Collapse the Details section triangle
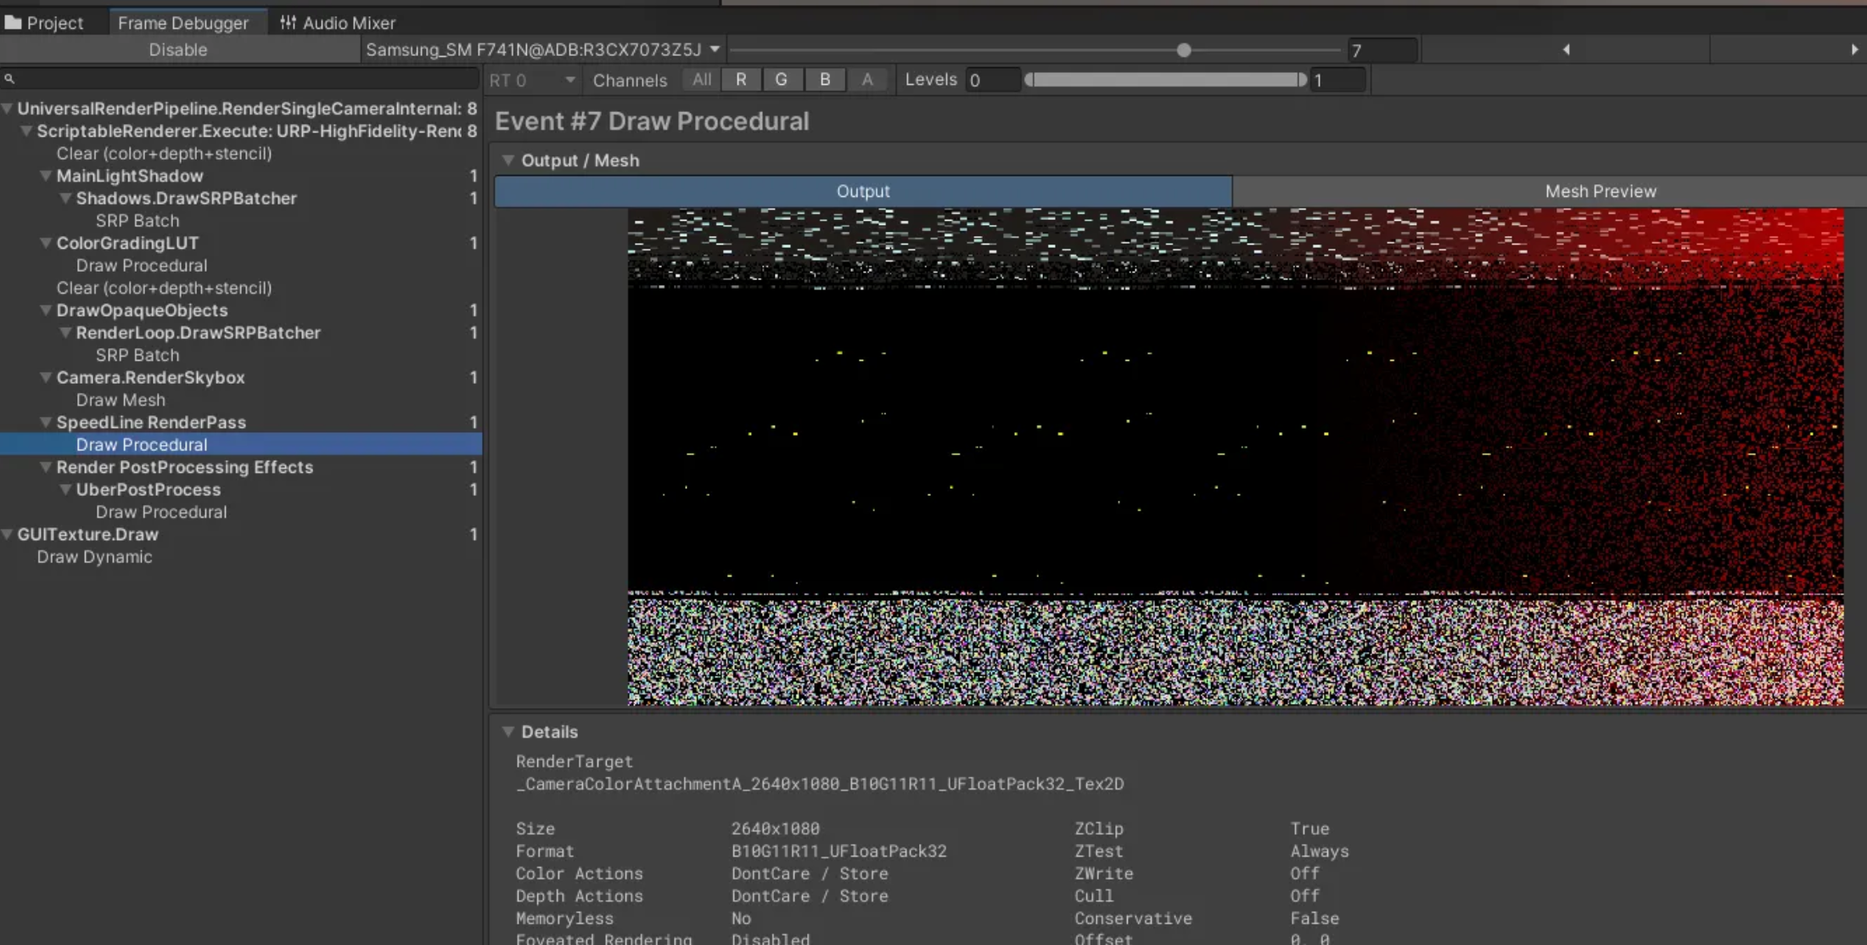Screen dimensions: 1867x945 508,732
